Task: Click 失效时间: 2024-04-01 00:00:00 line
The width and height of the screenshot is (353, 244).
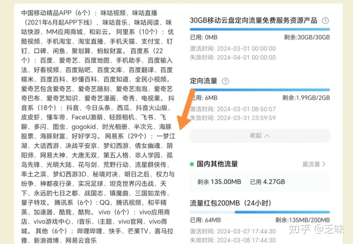Action: (x=233, y=58)
